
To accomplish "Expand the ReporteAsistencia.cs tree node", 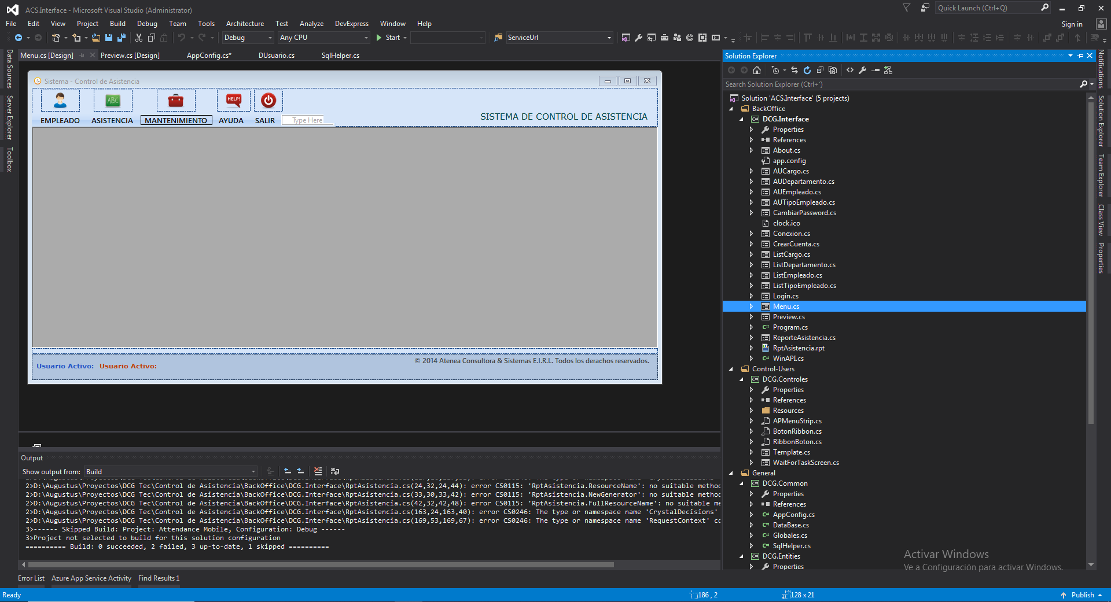I will (x=751, y=338).
